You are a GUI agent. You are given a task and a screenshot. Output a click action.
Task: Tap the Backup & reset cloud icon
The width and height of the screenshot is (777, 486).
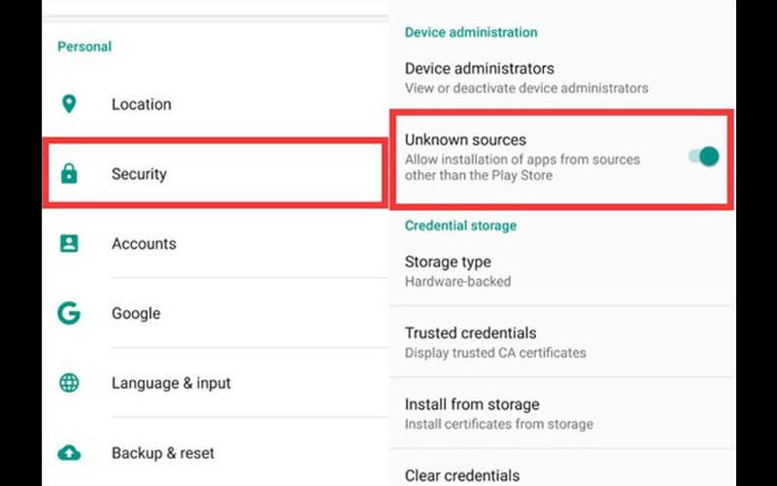(69, 453)
